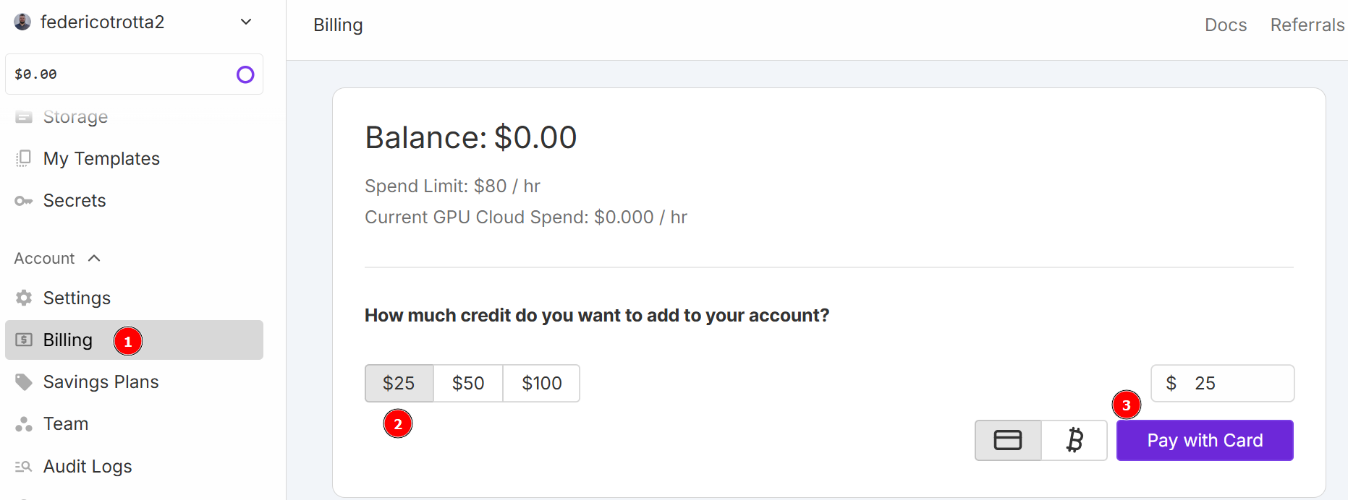Open My Templates from the sidebar
1348x500 pixels.
101,158
